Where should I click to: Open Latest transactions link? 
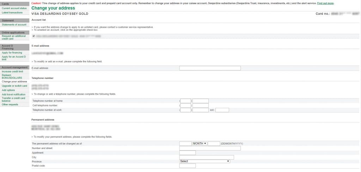[12, 13]
